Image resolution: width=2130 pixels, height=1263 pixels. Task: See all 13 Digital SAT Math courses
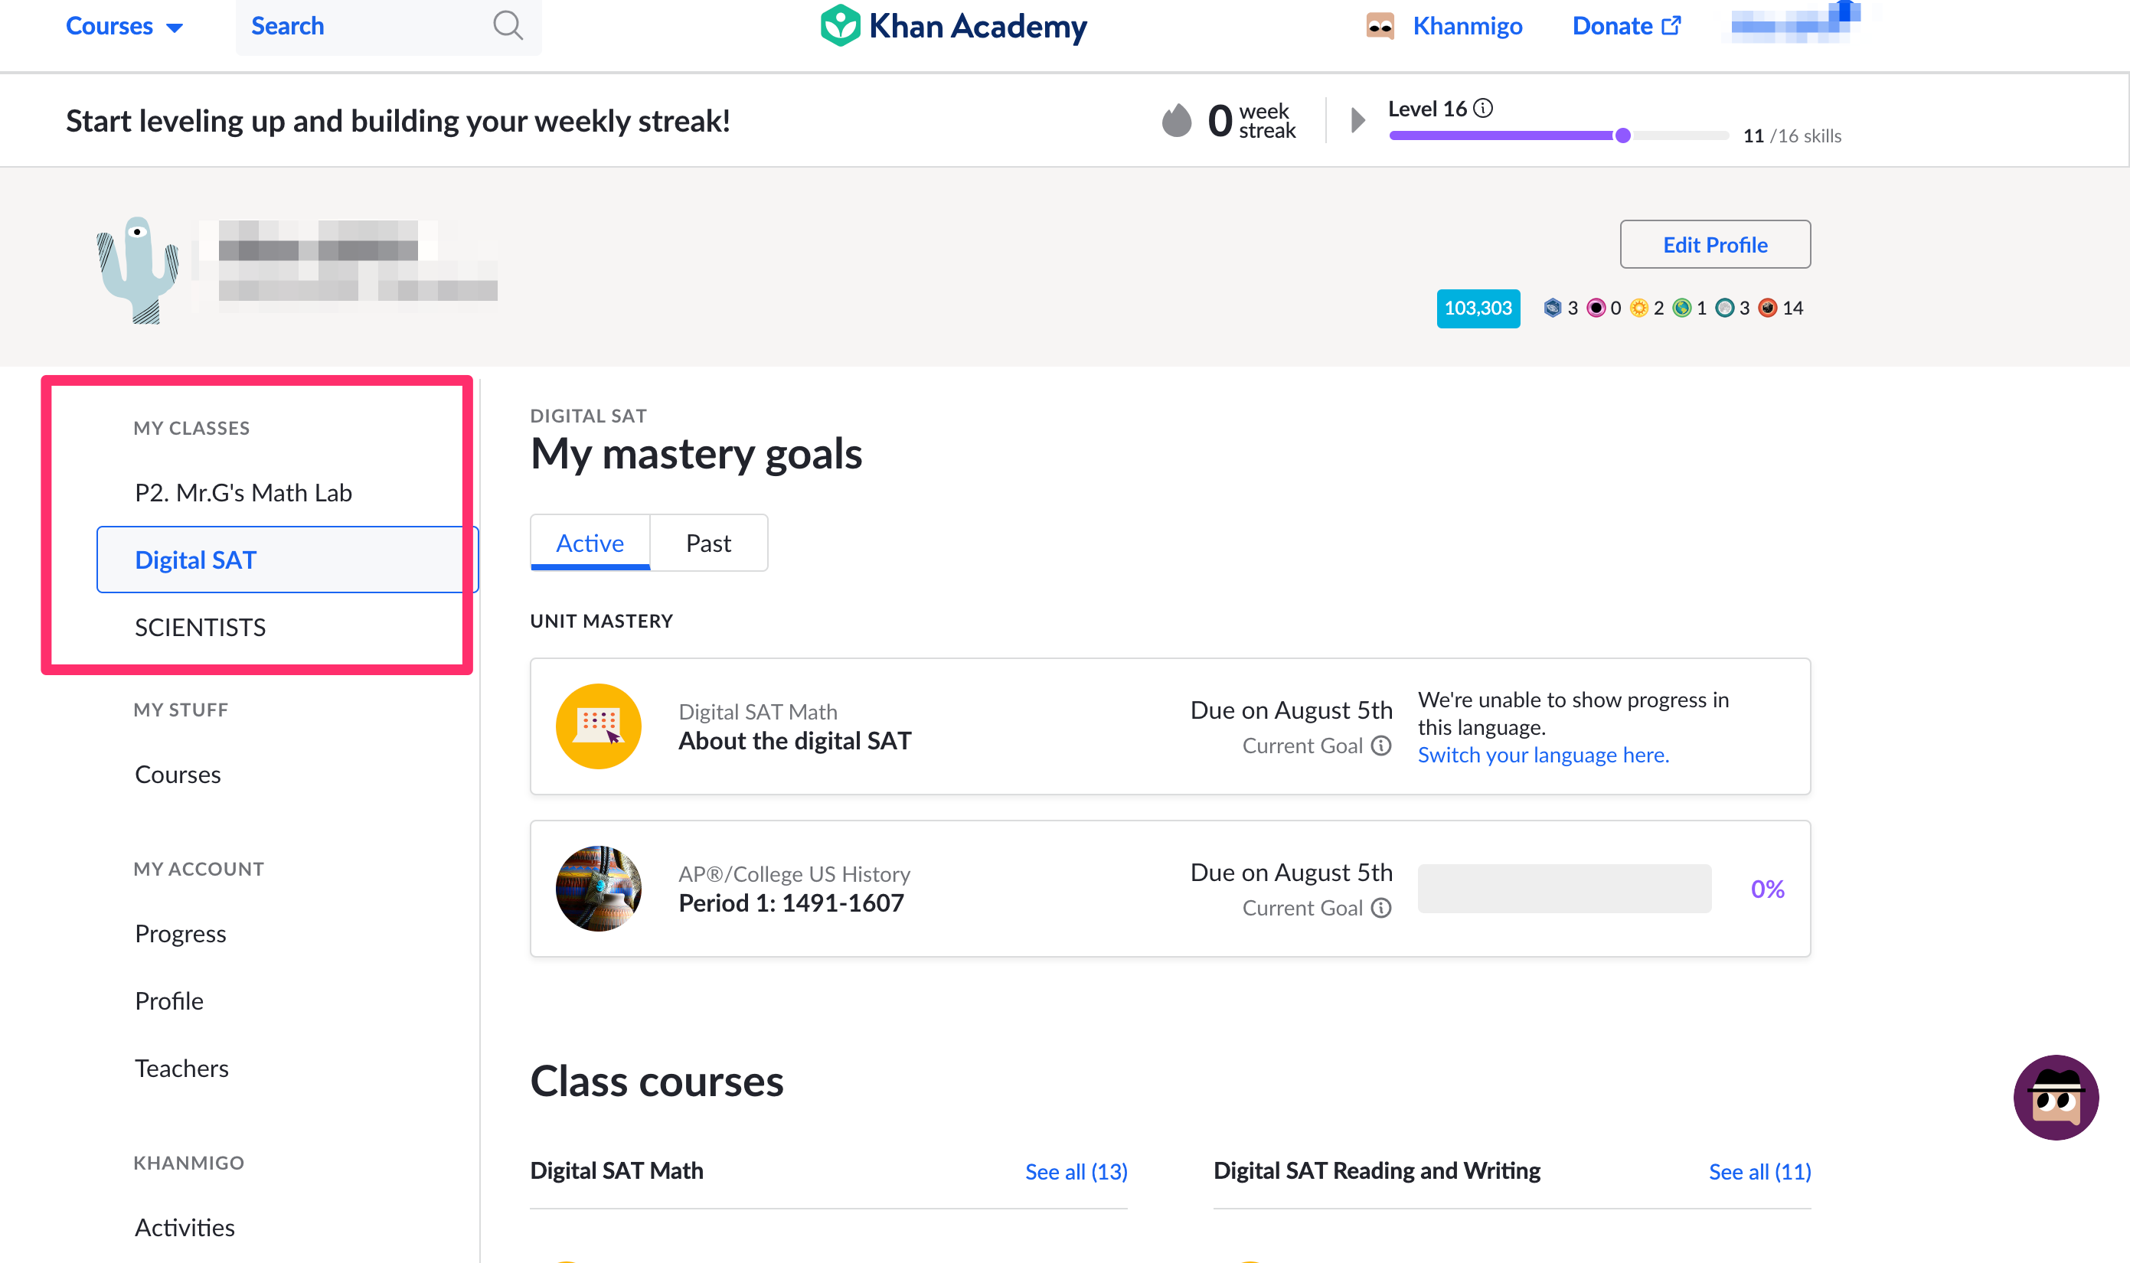pyautogui.click(x=1076, y=1172)
